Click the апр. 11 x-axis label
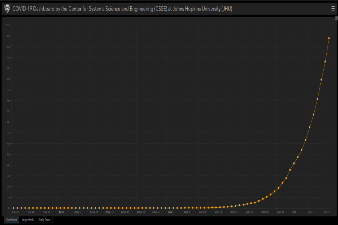The height and width of the screenshot is (225, 338). (x=327, y=212)
